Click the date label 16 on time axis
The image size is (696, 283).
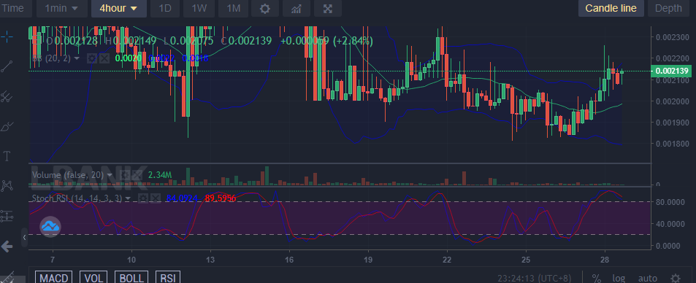[x=289, y=260]
